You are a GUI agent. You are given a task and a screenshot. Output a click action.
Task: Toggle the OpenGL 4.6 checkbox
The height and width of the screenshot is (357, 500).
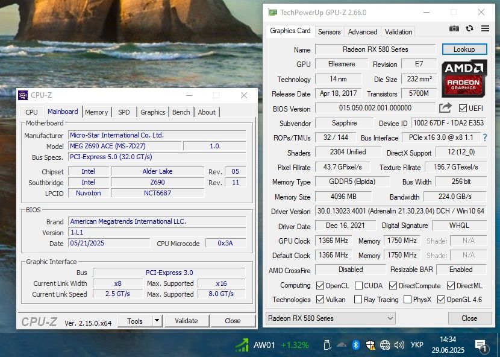[x=441, y=300]
